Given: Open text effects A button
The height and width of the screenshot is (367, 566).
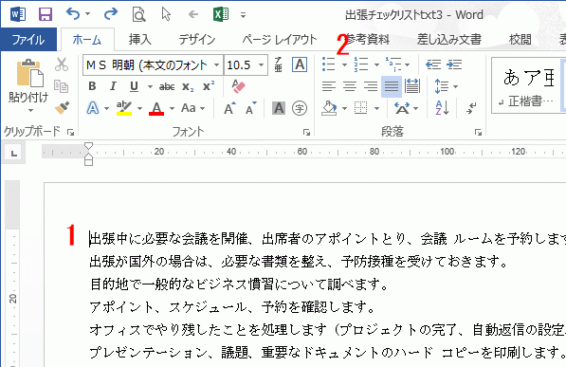Looking at the screenshot, I should pos(93,108).
